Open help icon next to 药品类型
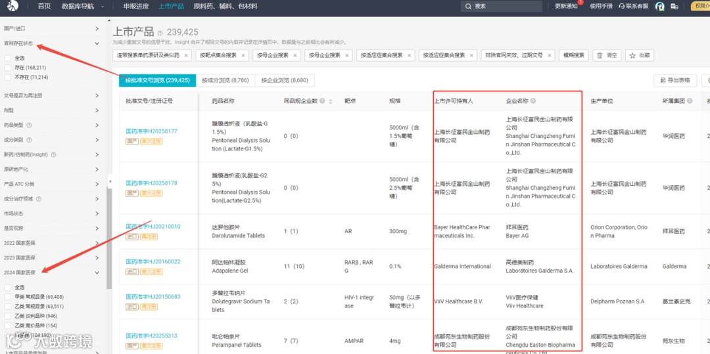Screen dimensions: 710x354 point(29,125)
